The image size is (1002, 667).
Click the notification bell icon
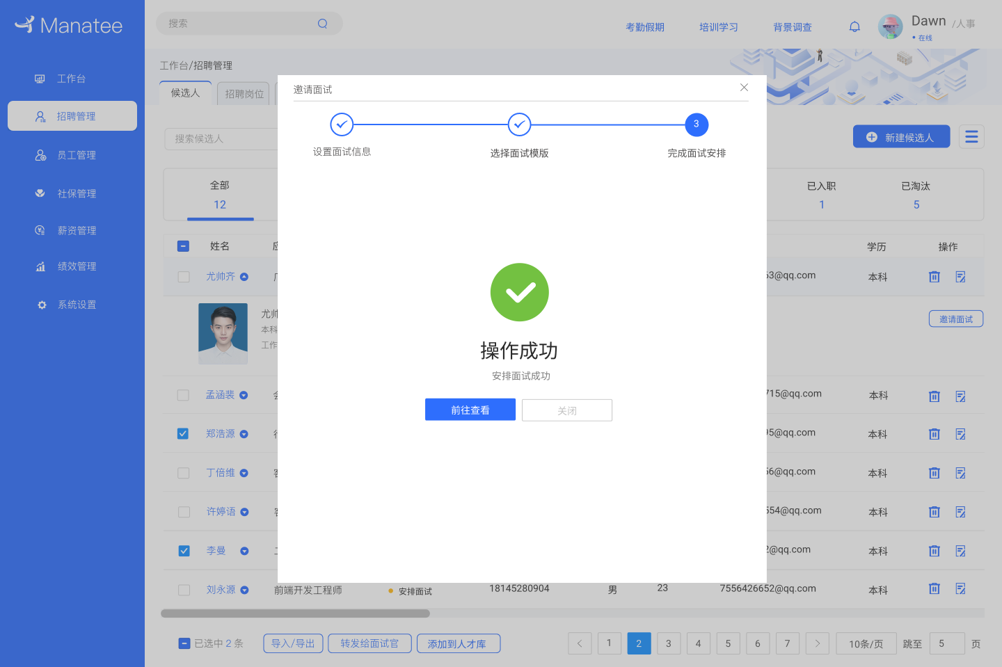point(854,26)
